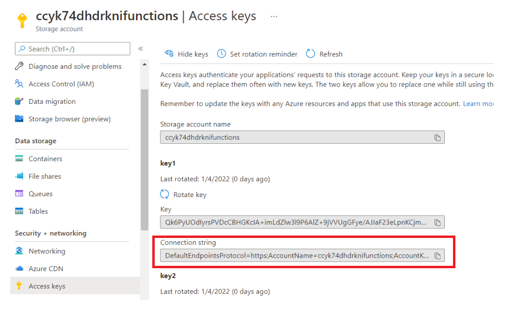Image resolution: width=519 pixels, height=311 pixels.
Task: Click the Set rotation reminder clock icon
Action: 222,54
